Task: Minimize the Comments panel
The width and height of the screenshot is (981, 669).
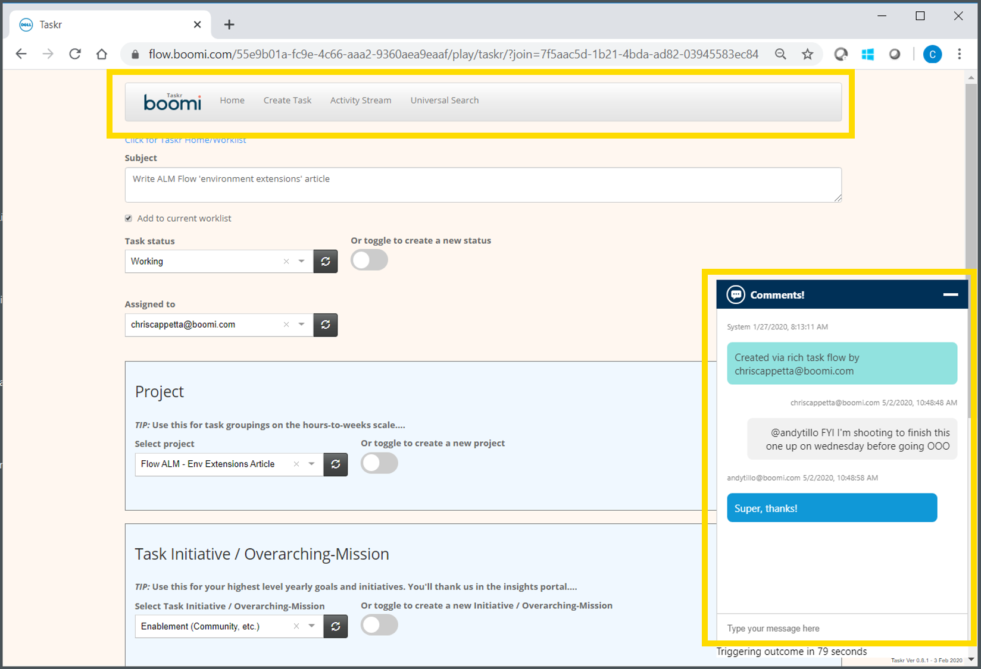Action: (x=950, y=294)
